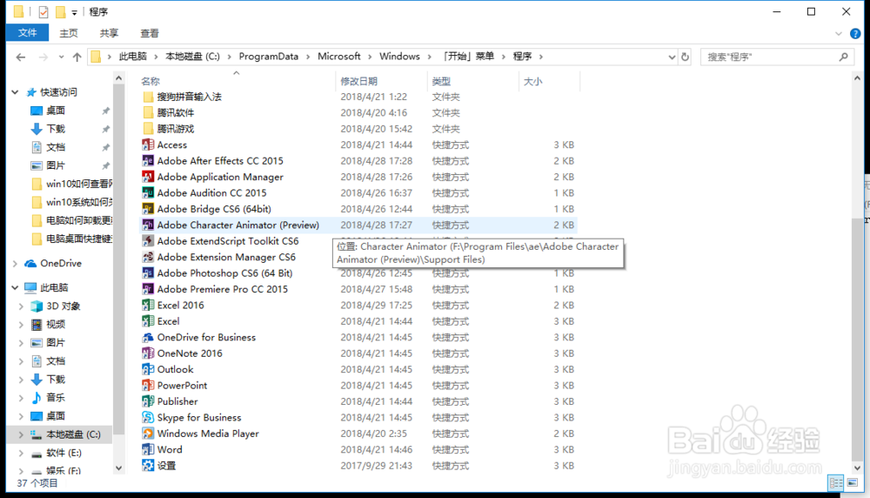
Task: Switch to the 查看 ribbon tab
Action: (x=150, y=33)
